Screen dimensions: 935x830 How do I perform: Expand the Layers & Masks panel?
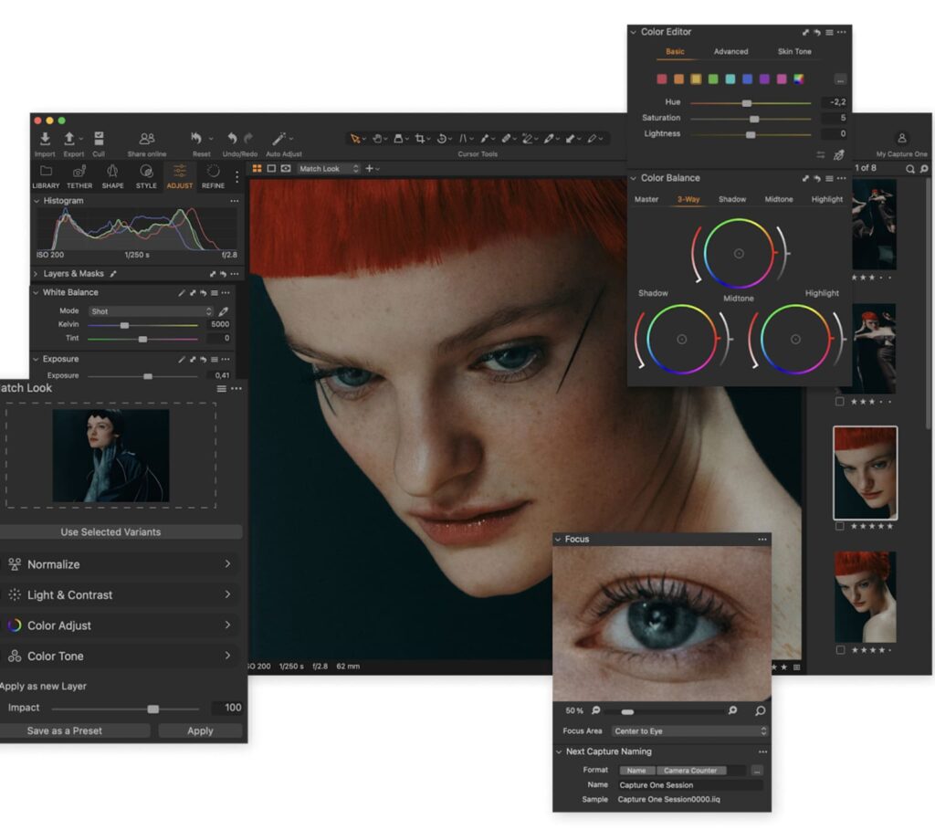[37, 274]
